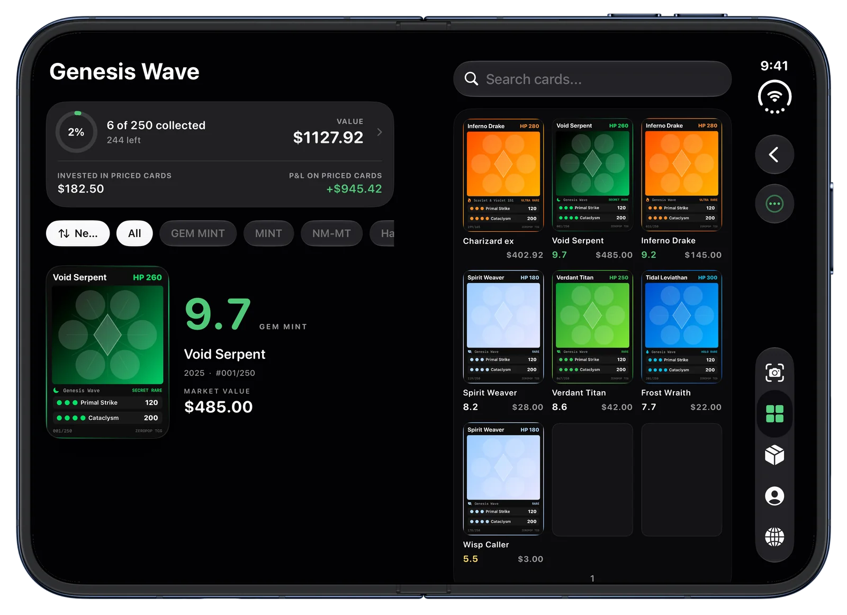Open the globe browse icon
Screen dimensions: 847x615
tap(774, 537)
